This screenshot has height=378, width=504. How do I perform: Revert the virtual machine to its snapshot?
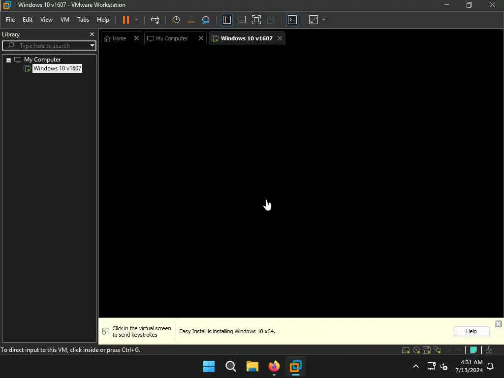point(191,20)
